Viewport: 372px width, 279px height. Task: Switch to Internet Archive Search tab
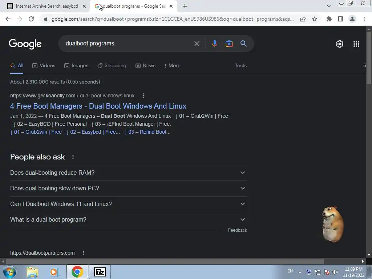point(46,6)
